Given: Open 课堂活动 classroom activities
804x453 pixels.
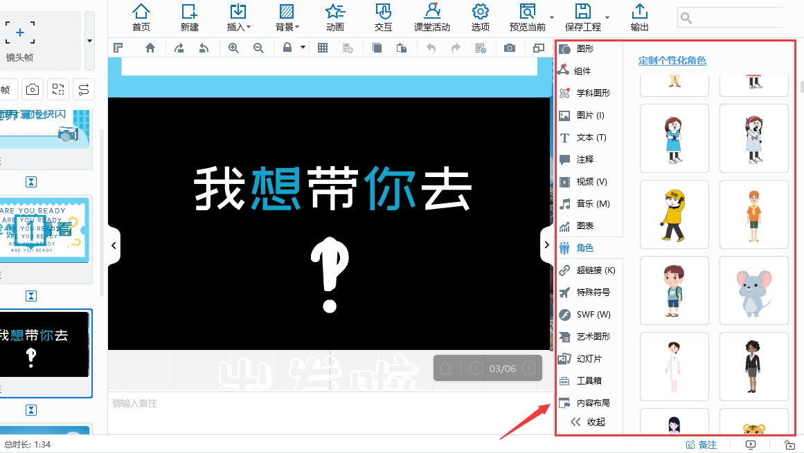Looking at the screenshot, I should 431,17.
